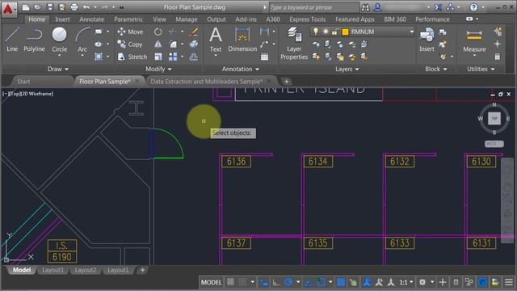Select the Rotate tool icon
Viewport: 517px width, 291px height.
[x=158, y=32]
